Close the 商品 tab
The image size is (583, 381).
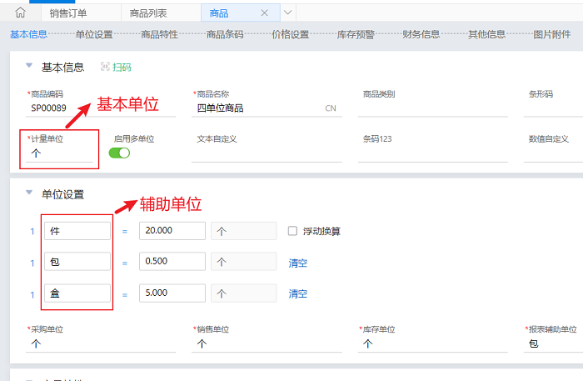coord(265,13)
